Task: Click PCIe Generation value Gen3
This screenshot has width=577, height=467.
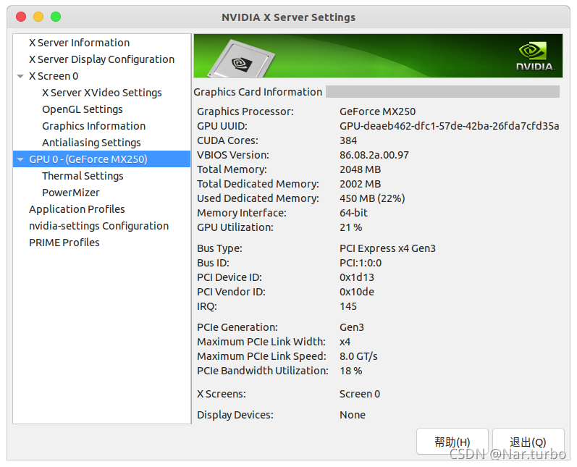Action: [351, 327]
